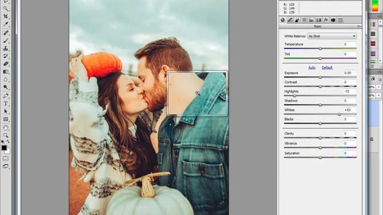
Task: Open the HSL / Grayscale tab
Action: 305,20
